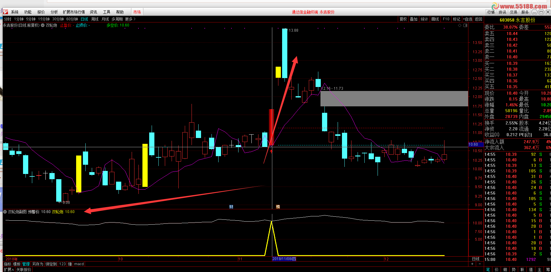The image size is (551, 272).
Task: Select the 主 tab in quote panel
Action: (540, 270)
